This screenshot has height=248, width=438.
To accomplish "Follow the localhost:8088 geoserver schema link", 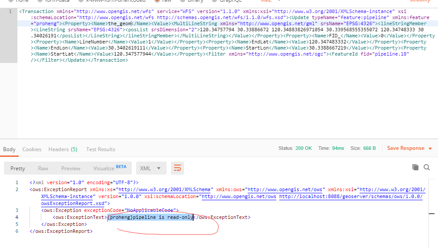I will coord(350,196).
